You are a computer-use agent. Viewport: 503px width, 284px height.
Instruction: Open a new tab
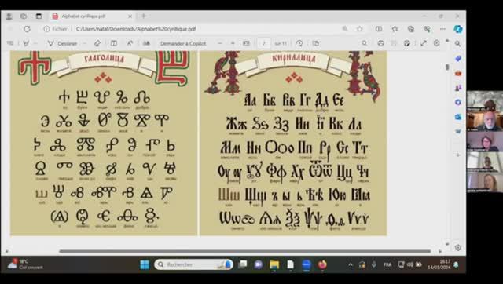pyautogui.click(x=143, y=16)
